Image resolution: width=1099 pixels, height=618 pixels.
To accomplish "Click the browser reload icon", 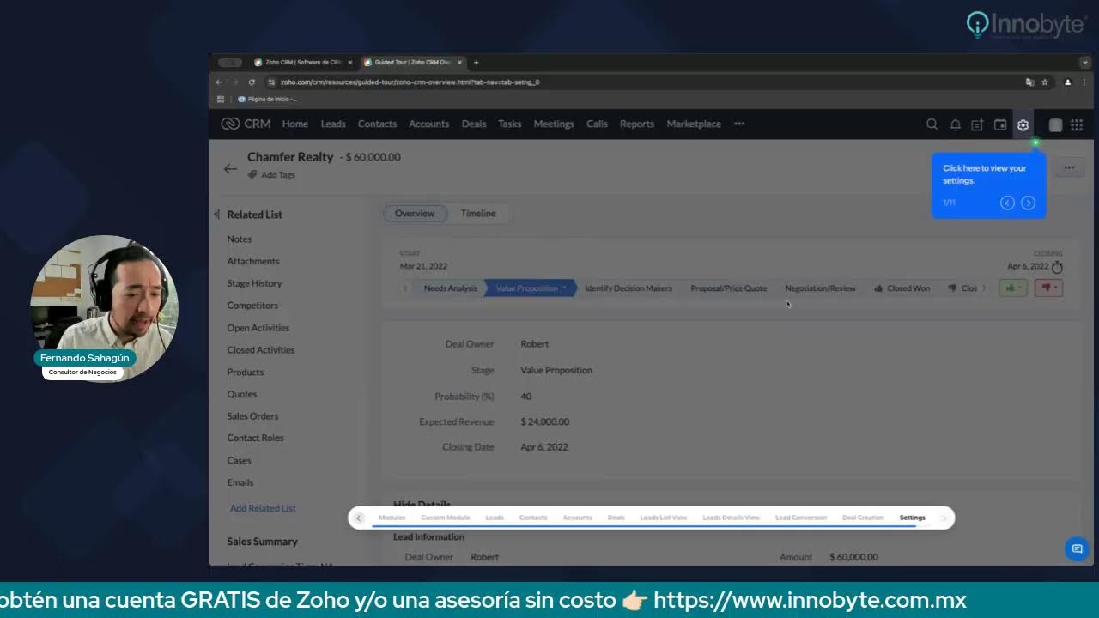I will (x=252, y=82).
